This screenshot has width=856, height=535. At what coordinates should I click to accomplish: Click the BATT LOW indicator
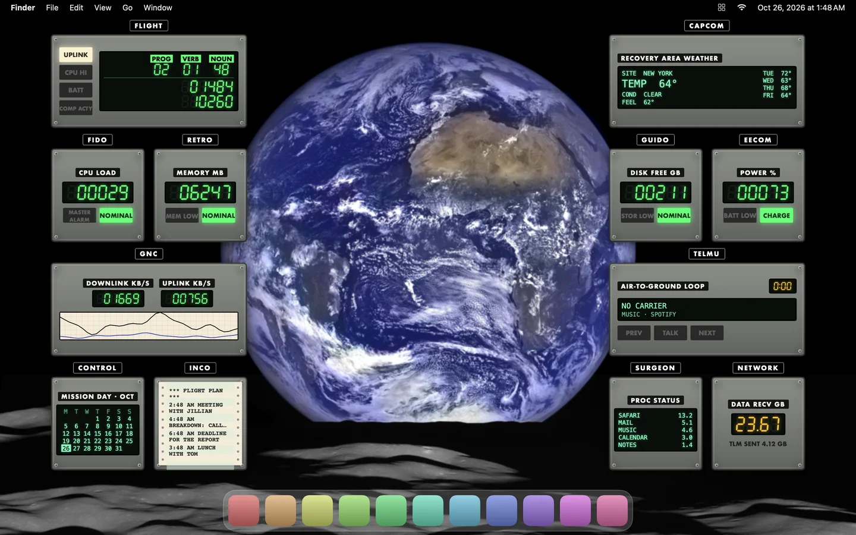[740, 216]
